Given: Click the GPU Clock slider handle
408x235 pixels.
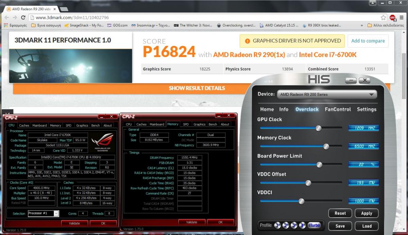Looking at the screenshot, I should 319,128.
